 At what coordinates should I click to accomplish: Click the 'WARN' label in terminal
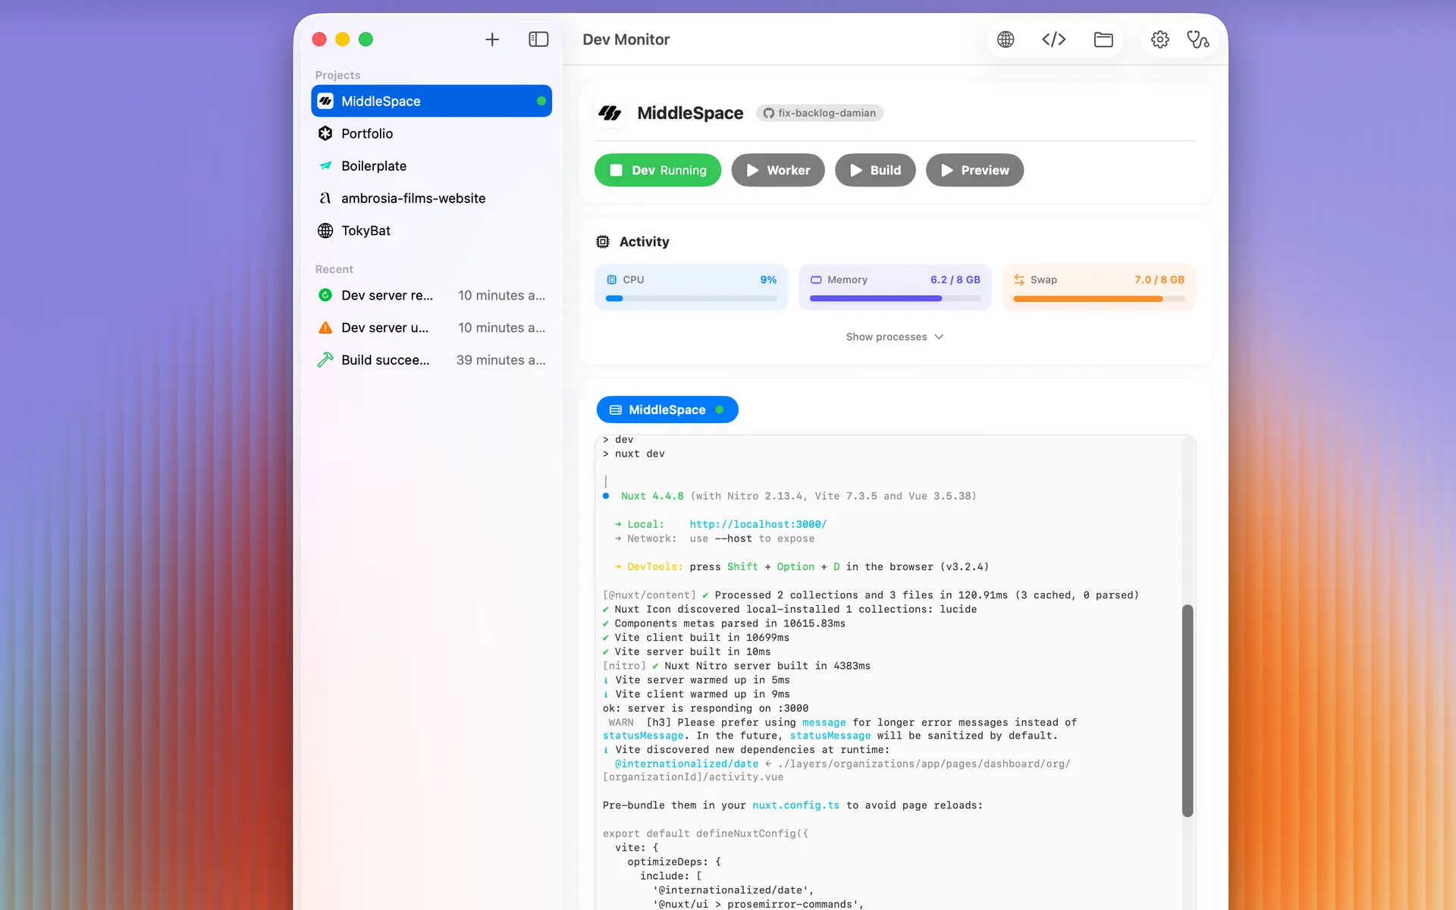tap(621, 723)
